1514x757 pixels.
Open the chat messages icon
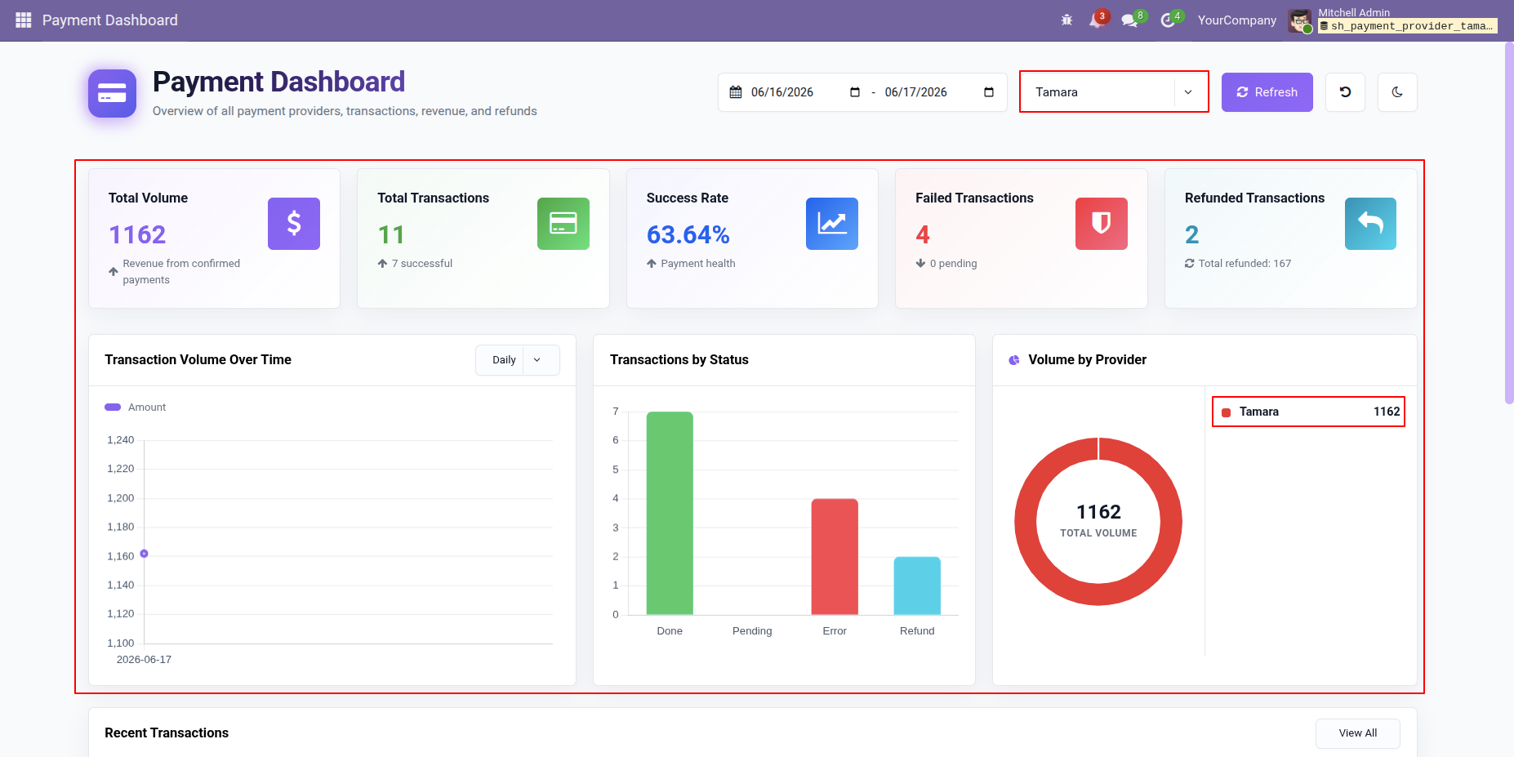[x=1130, y=20]
